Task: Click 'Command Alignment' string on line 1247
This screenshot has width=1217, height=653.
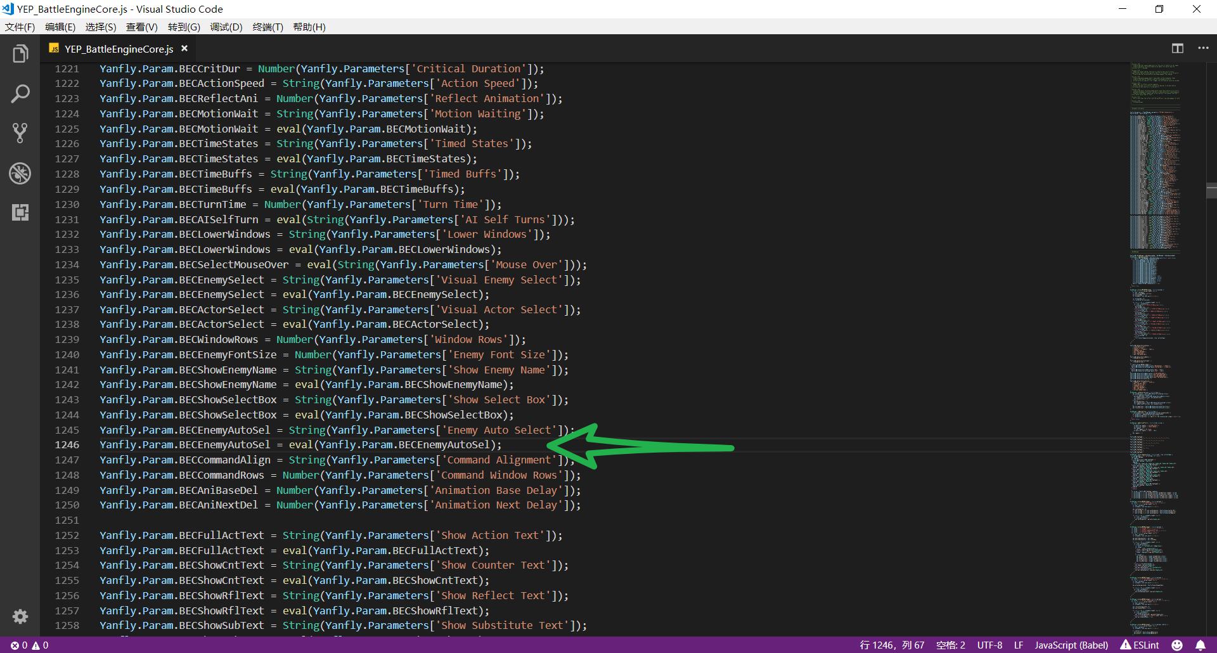Action: tap(498, 460)
